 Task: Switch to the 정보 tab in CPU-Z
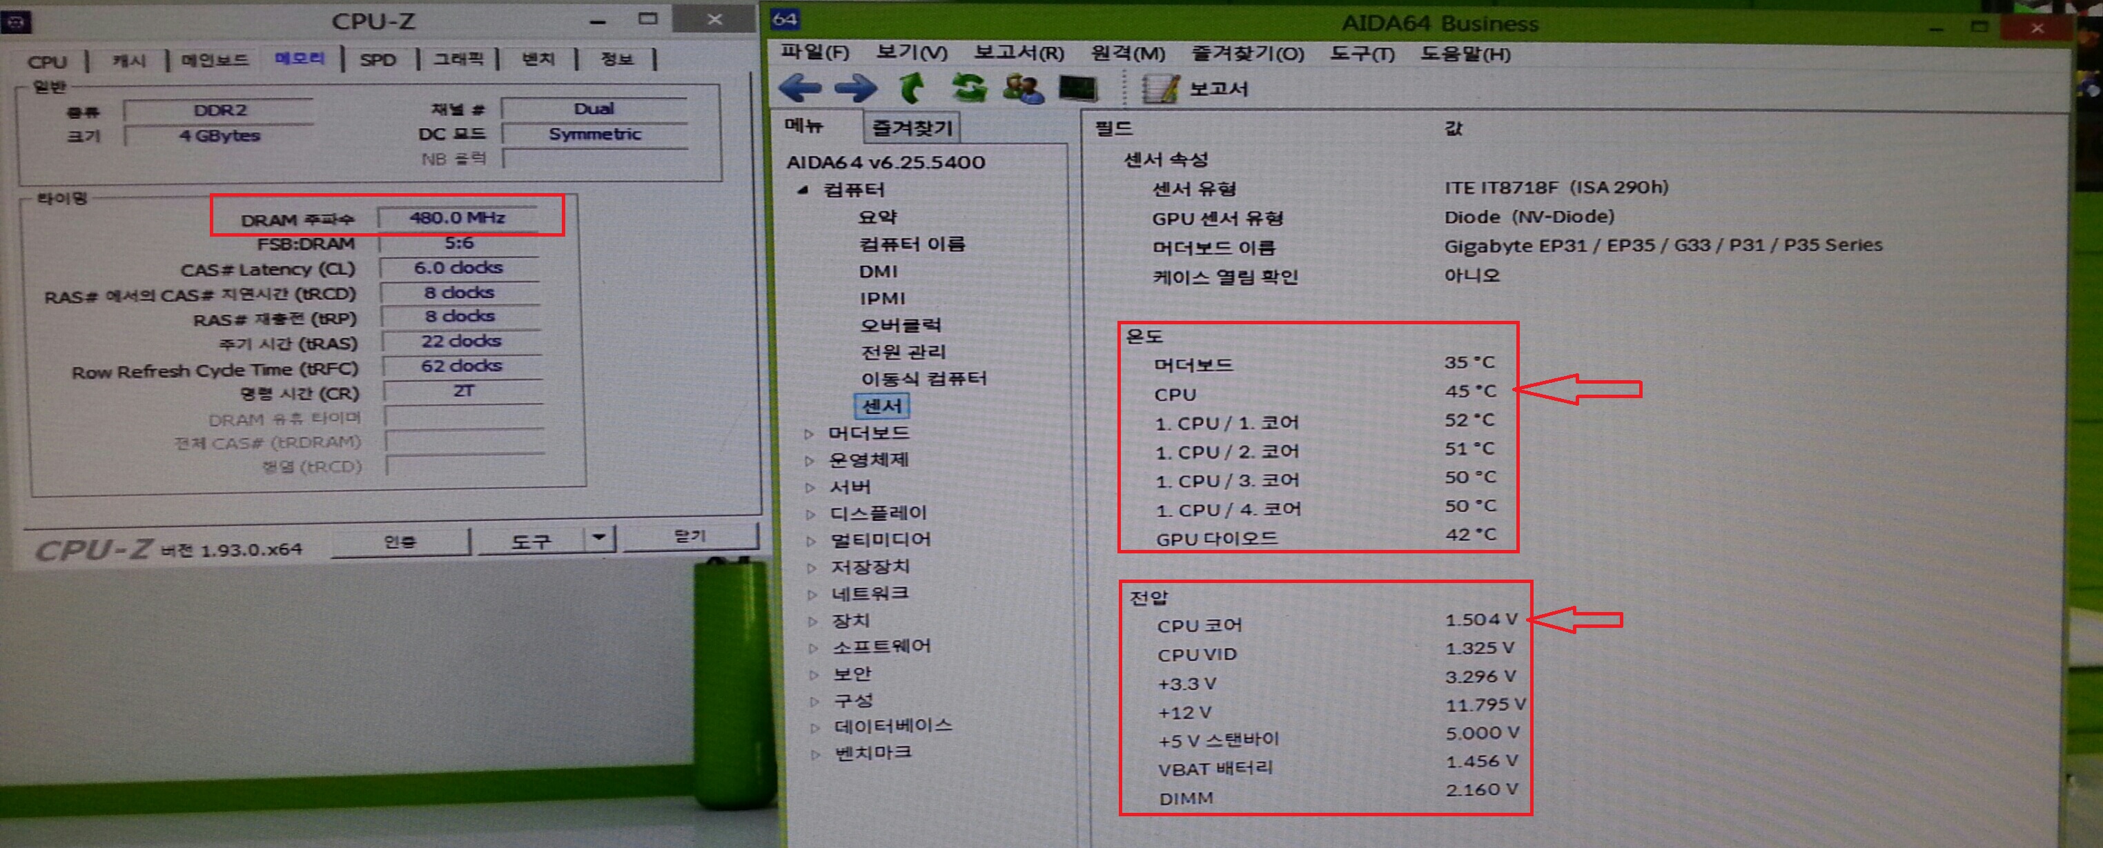(617, 59)
